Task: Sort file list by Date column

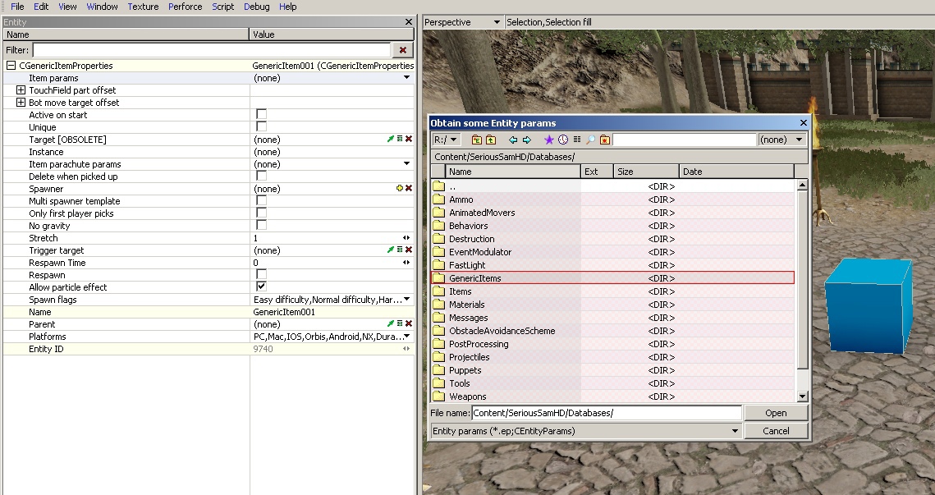Action: [x=736, y=172]
